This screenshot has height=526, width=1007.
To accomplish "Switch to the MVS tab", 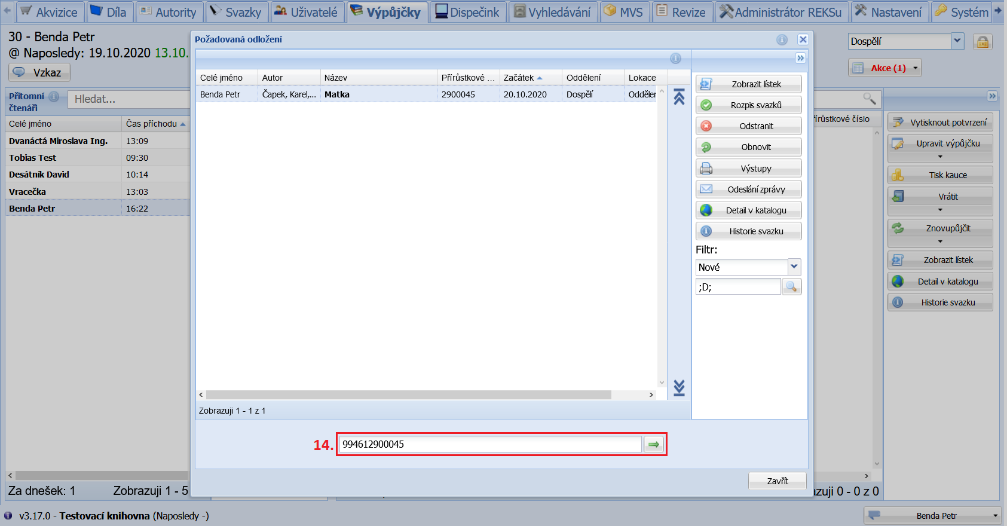I will (623, 12).
